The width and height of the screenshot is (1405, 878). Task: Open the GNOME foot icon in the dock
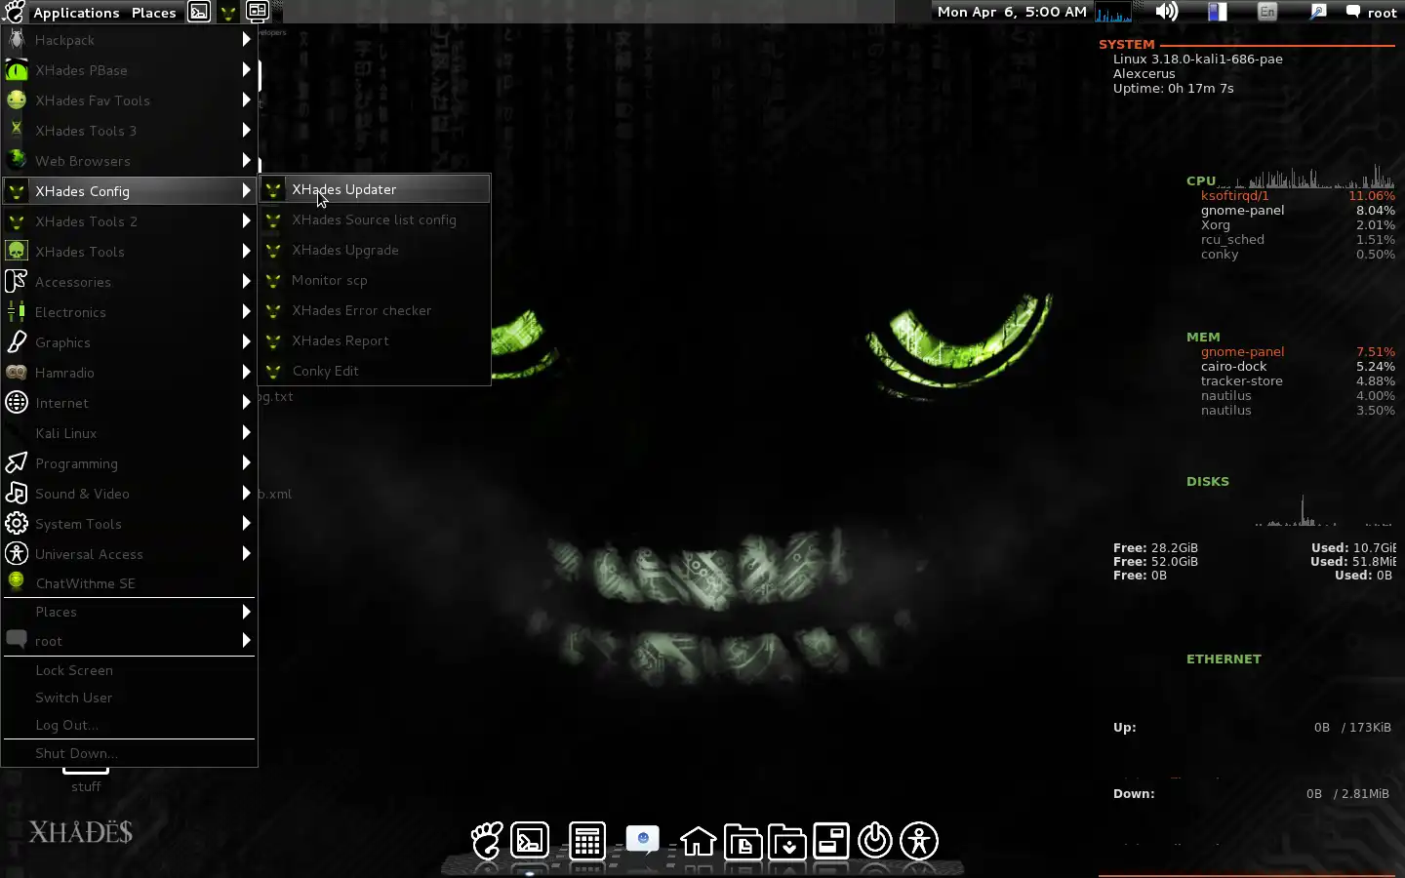point(487,840)
